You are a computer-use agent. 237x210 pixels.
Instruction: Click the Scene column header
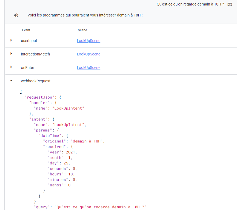click(x=82, y=30)
